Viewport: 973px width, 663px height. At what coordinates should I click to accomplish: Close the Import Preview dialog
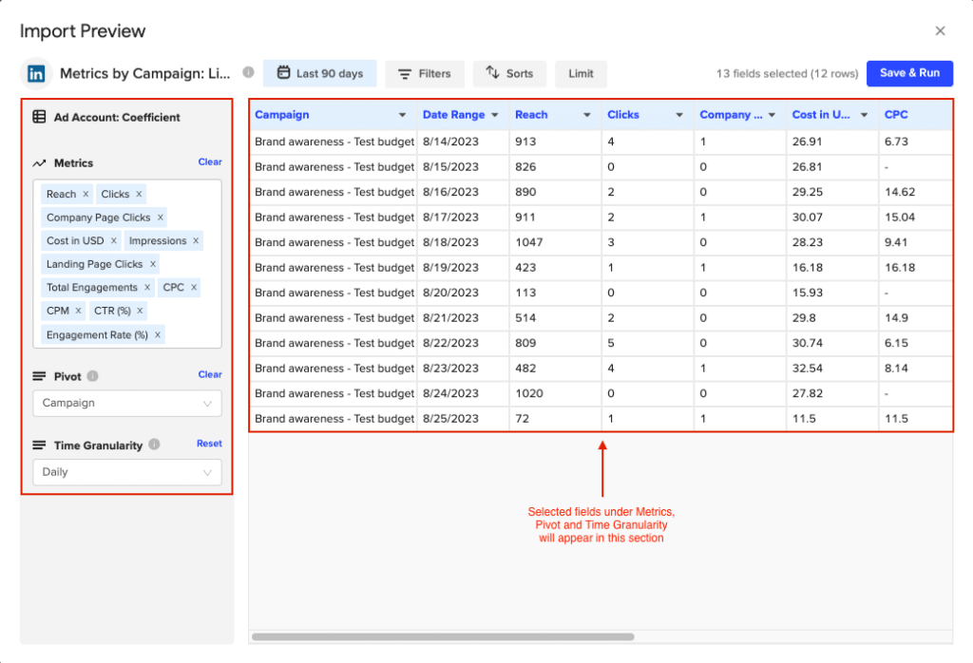[940, 31]
